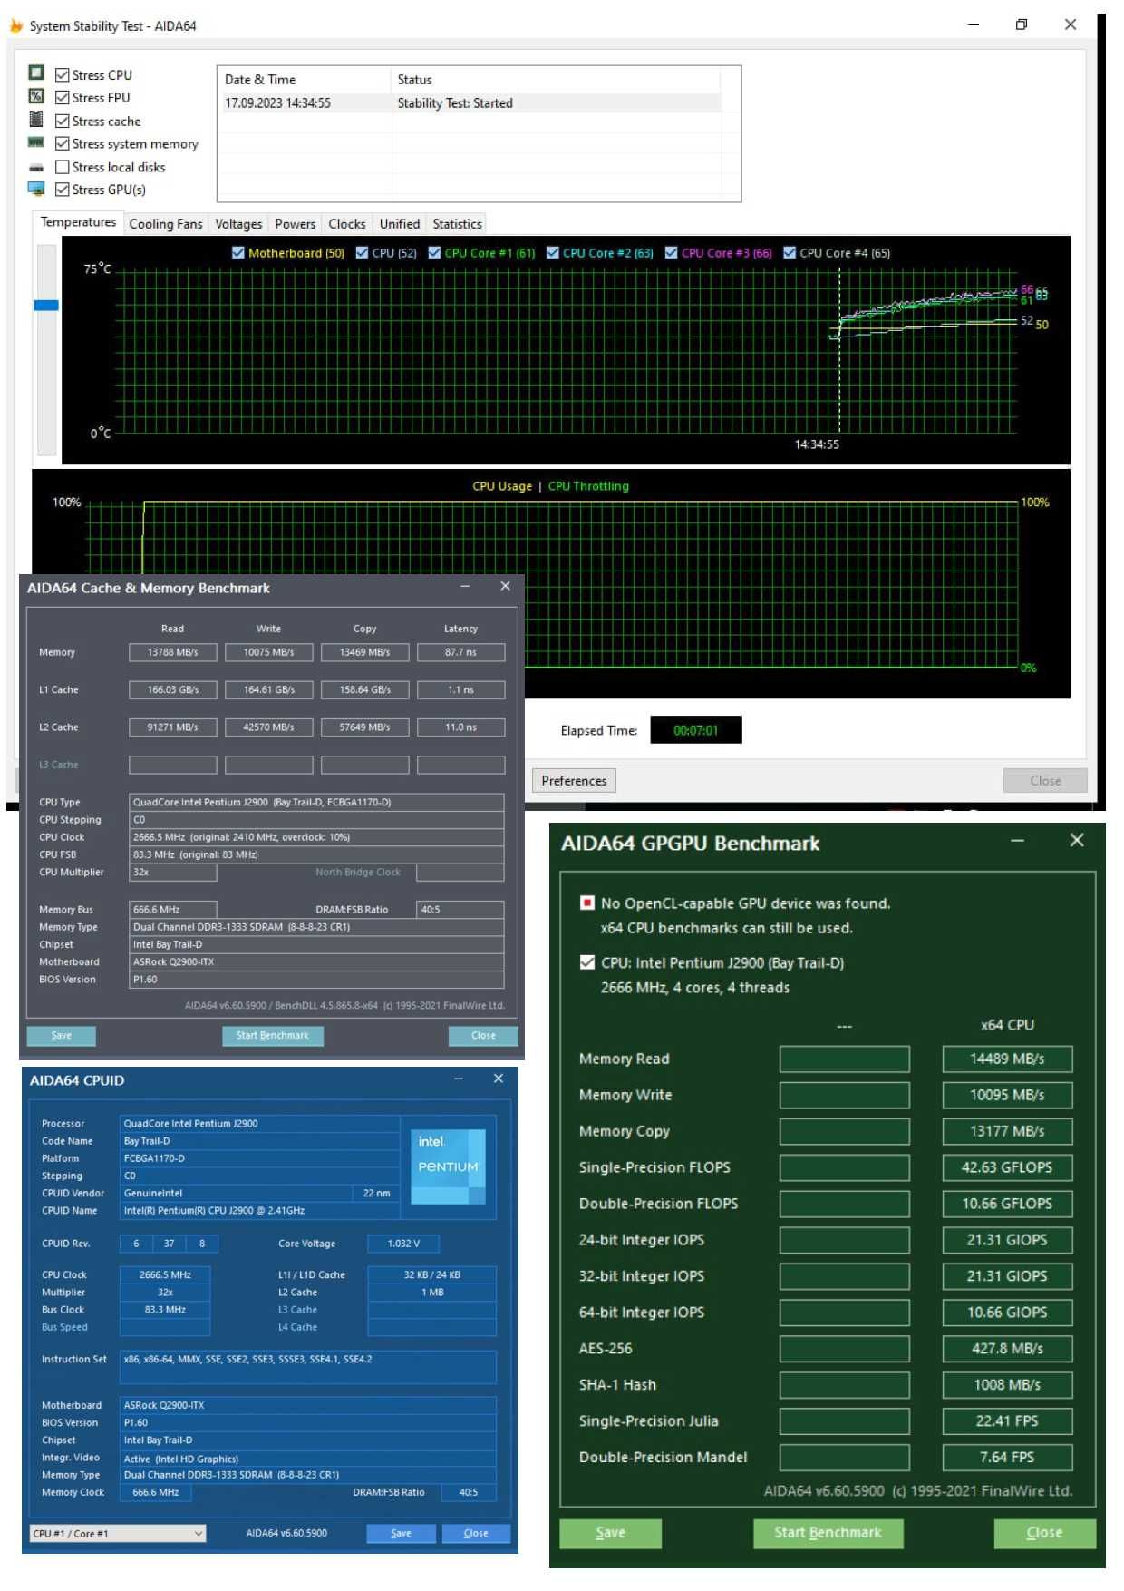Screen dimensions: 1124x1591
Task: Maximize the System Stability Test window
Action: 1022,24
